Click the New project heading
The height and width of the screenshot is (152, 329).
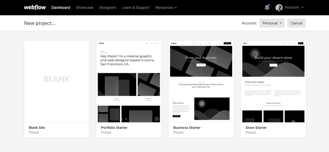[40, 23]
